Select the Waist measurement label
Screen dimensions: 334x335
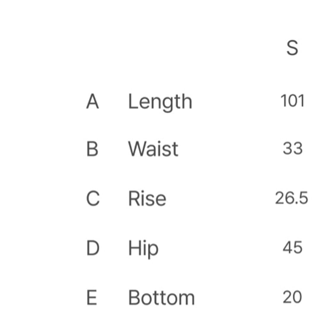coord(153,149)
